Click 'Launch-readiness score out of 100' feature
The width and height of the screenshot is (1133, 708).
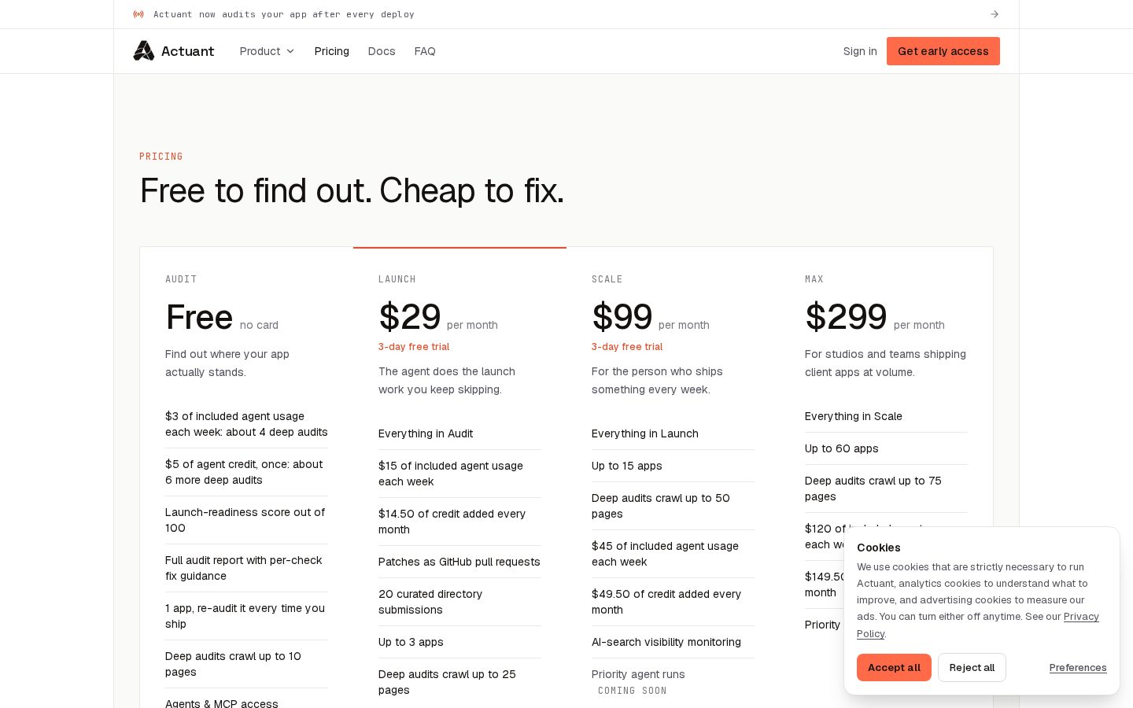click(245, 520)
